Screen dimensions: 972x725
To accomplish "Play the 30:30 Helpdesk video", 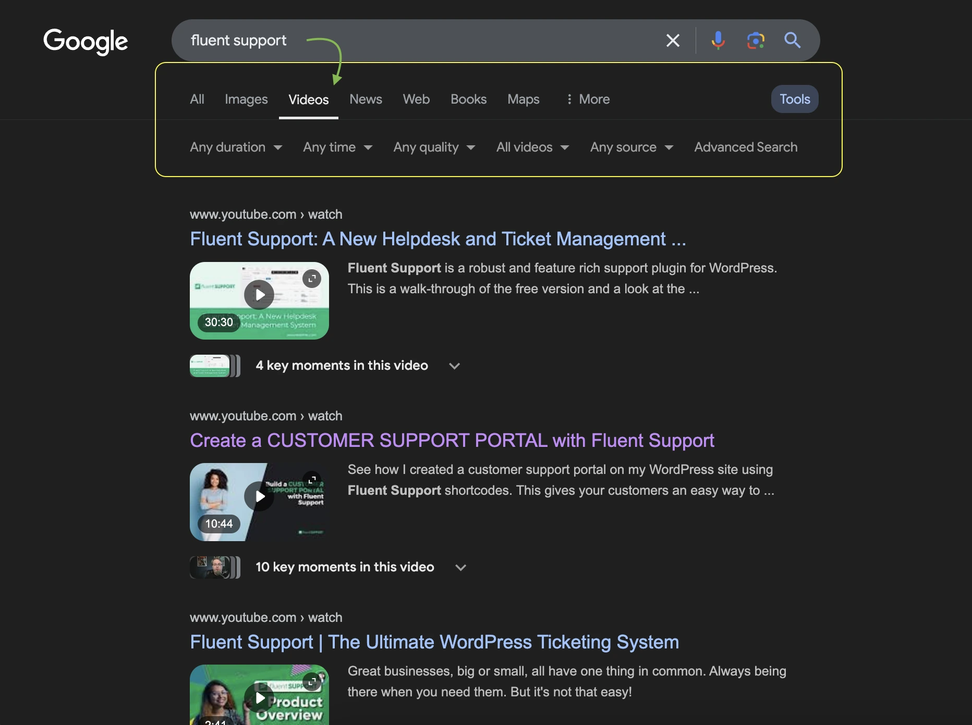I will (x=259, y=295).
